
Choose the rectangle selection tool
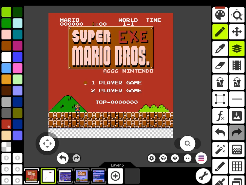tap(220, 99)
